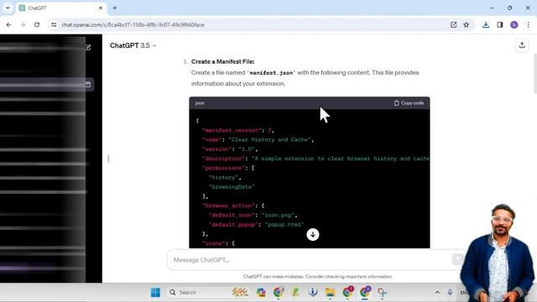Screen dimensions: 537x302
Task: Select the "manifest.json" inline code text
Action: (271, 73)
